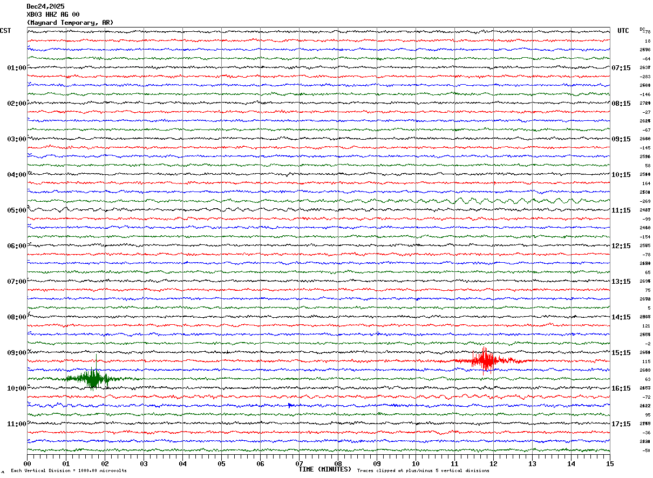Click the red seismic event burst
Image resolution: width=653 pixels, height=478 pixels.
coord(486,360)
